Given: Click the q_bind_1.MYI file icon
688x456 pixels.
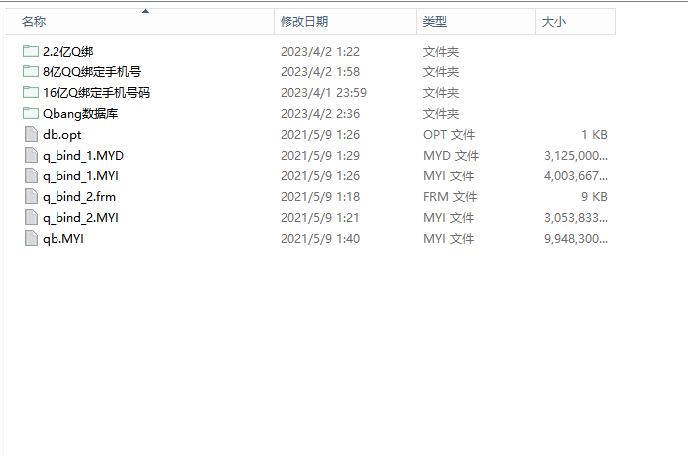Looking at the screenshot, I should (31, 176).
